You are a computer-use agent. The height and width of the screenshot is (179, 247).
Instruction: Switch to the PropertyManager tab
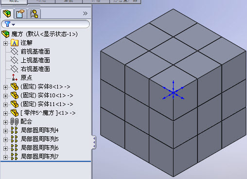(20, 14)
